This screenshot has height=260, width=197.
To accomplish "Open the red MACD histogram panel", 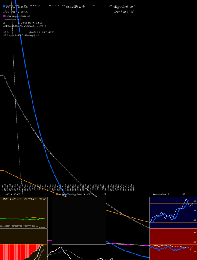I will click(x=24, y=244).
